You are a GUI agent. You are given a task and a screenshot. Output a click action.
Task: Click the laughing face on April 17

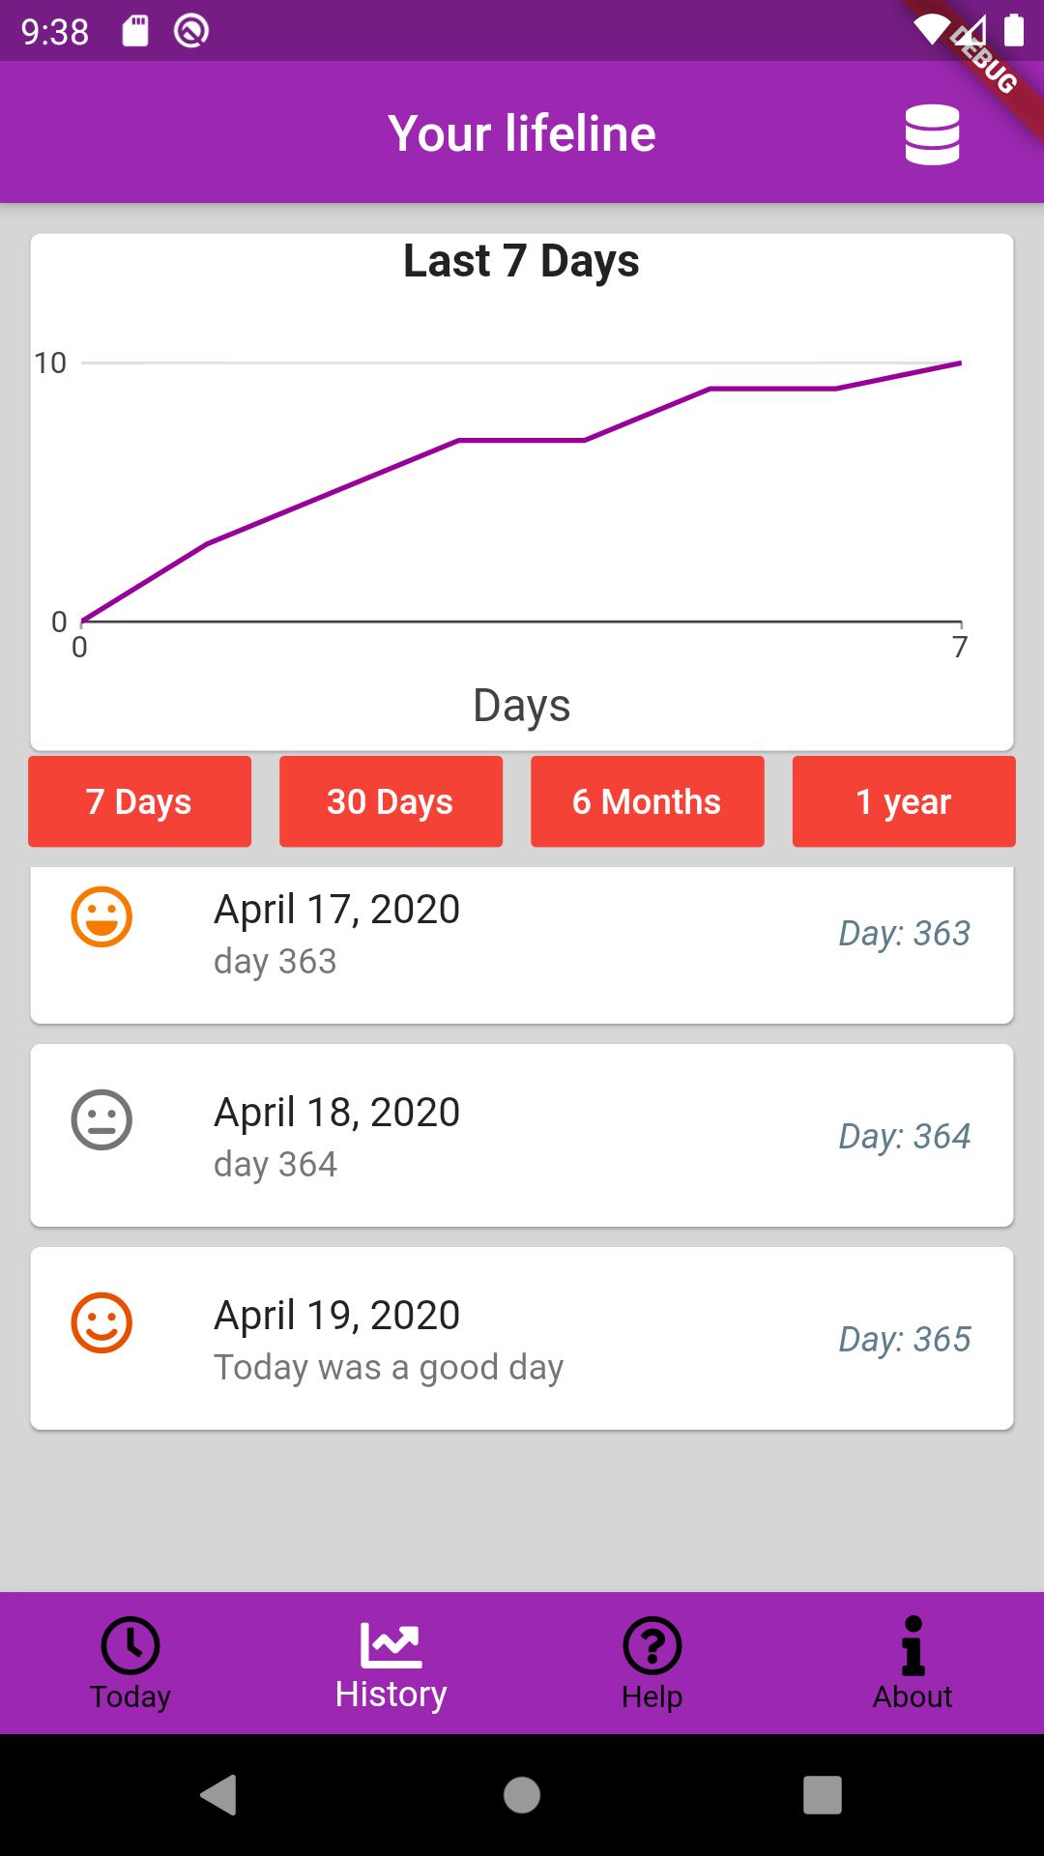(101, 916)
